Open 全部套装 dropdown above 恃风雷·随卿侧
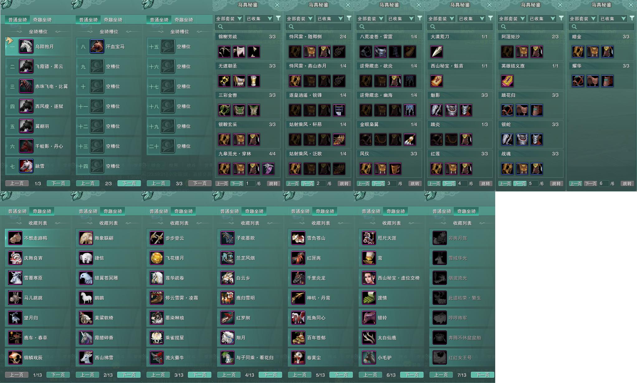This screenshot has height=383, width=637. (x=299, y=19)
